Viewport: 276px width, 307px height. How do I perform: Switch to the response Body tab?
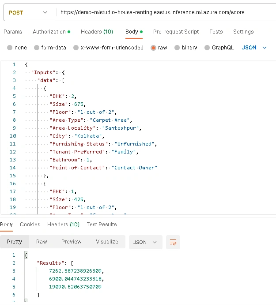click(x=7, y=225)
